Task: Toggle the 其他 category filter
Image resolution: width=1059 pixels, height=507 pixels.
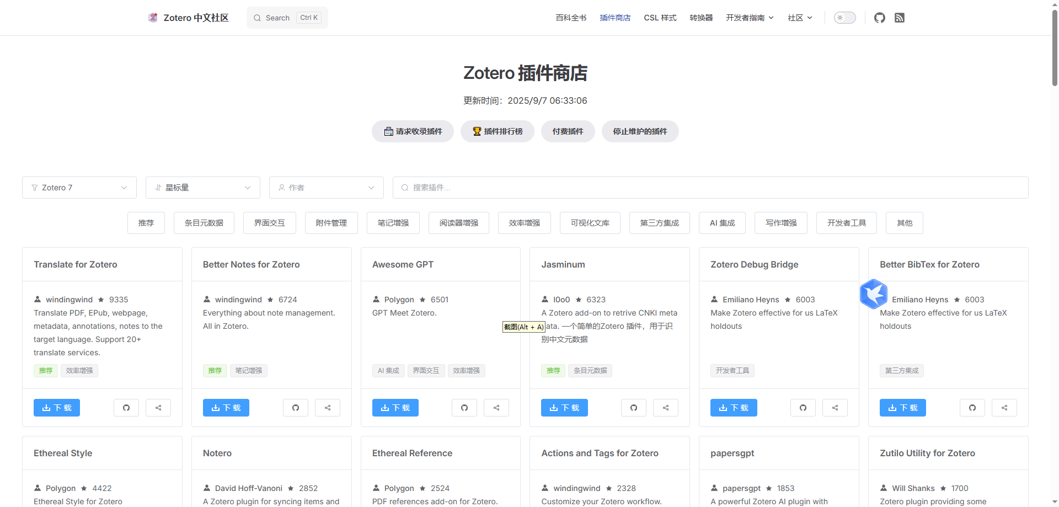Action: click(905, 223)
